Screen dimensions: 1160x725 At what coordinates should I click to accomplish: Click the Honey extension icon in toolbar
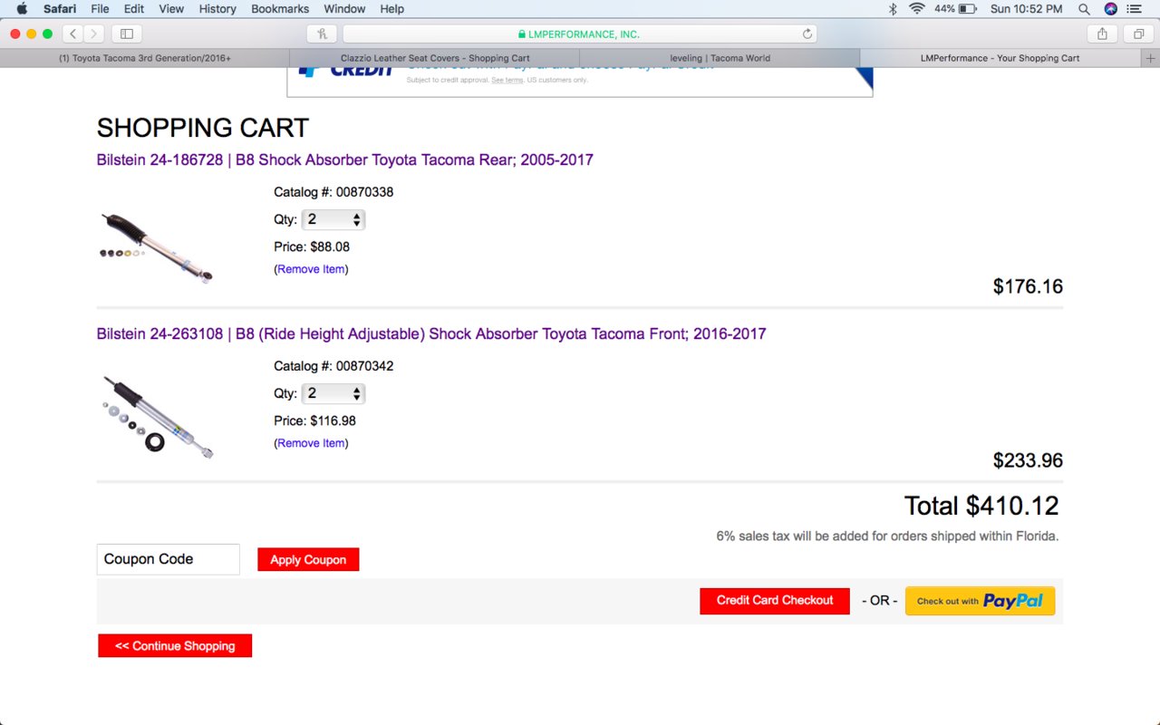click(322, 34)
